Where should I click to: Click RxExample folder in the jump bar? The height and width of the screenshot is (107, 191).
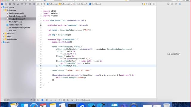coord(64,4)
